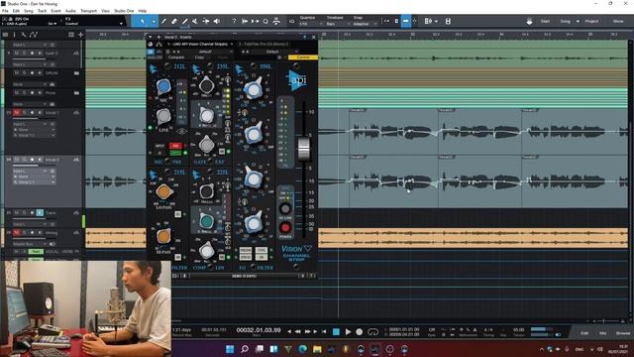
Task: Select the Split tool
Action: point(163,21)
